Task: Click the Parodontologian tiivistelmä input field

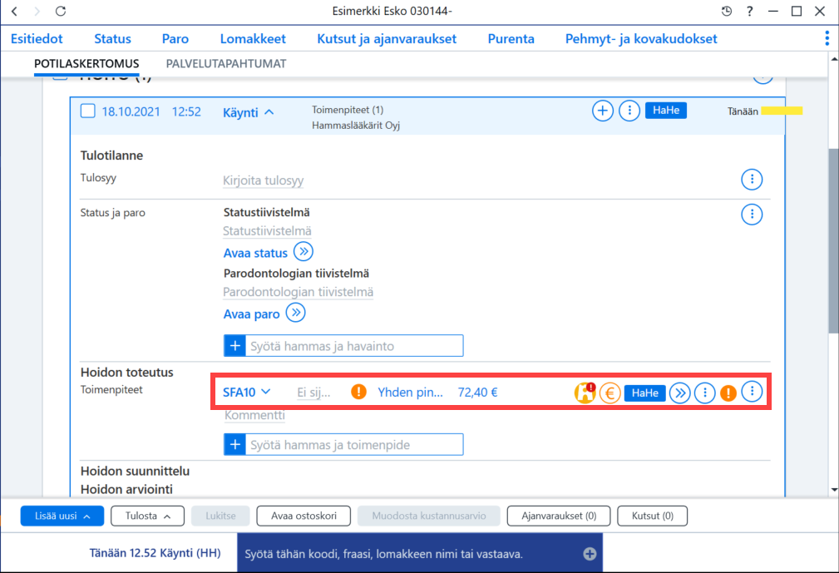Action: [x=298, y=292]
